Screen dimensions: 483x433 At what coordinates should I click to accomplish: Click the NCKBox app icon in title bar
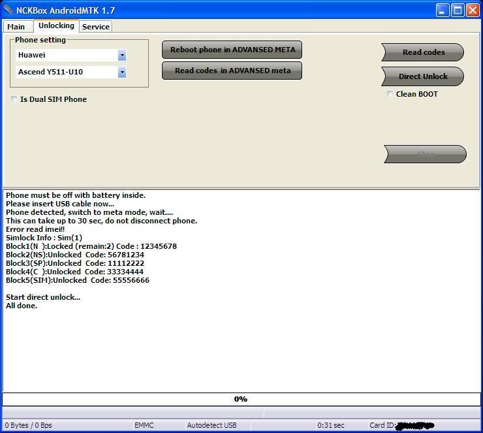pyautogui.click(x=8, y=10)
